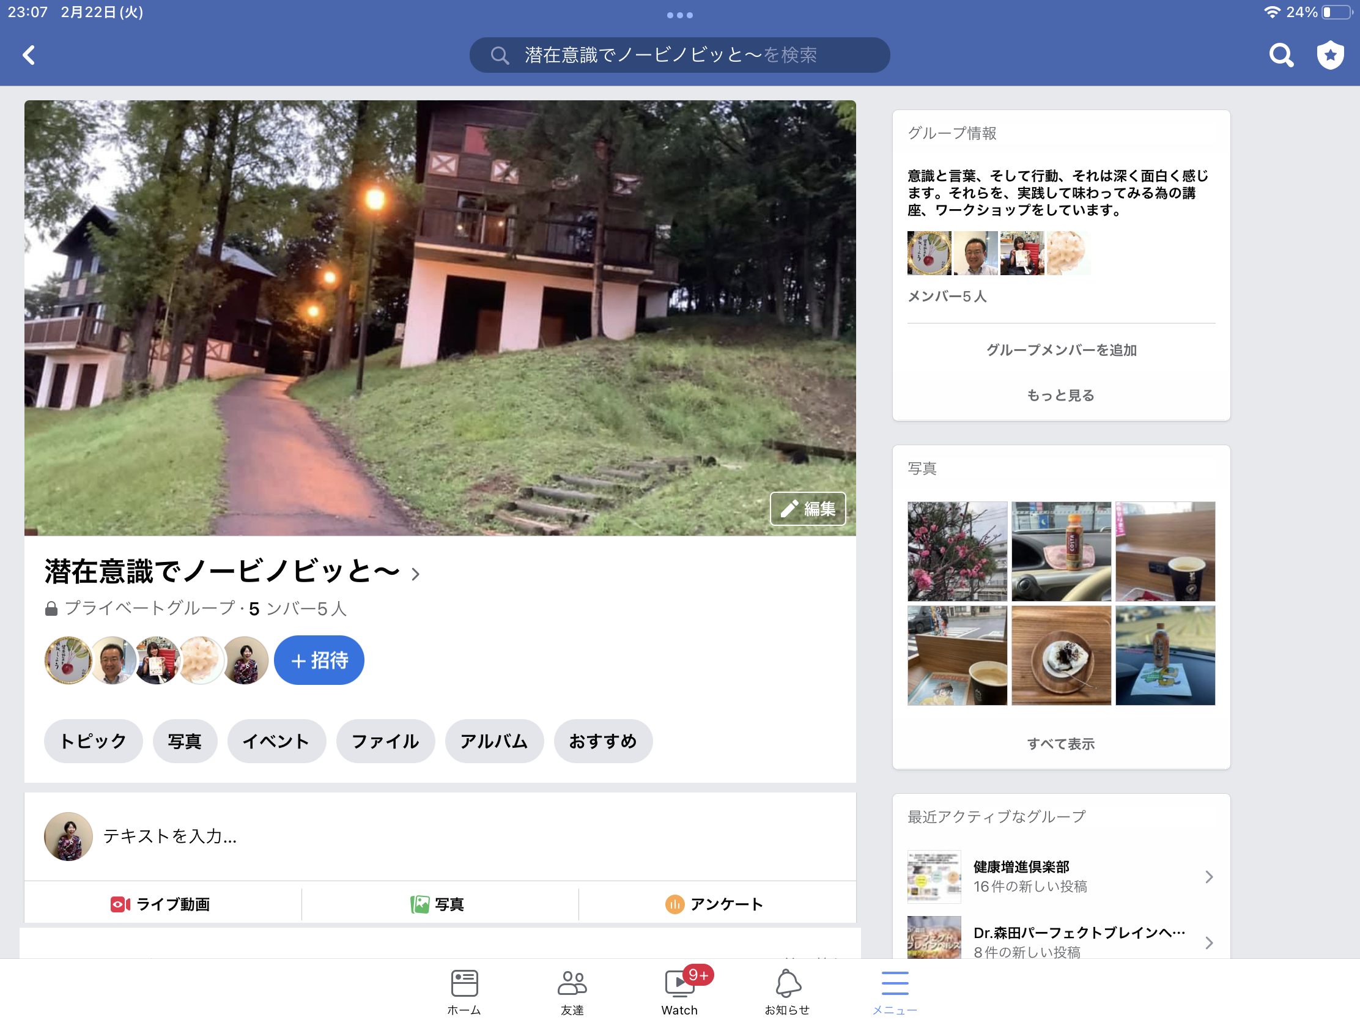Go back using the back arrow

pos(28,54)
